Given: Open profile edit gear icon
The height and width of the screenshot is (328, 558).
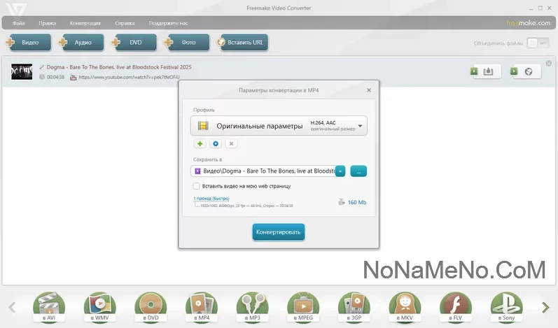Looking at the screenshot, I should [216, 143].
